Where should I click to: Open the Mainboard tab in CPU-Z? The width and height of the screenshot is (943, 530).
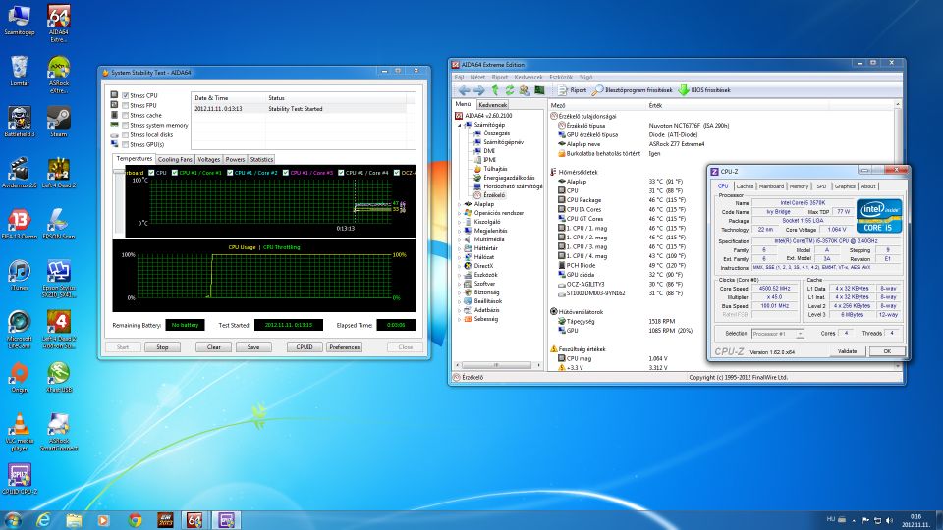[771, 185]
